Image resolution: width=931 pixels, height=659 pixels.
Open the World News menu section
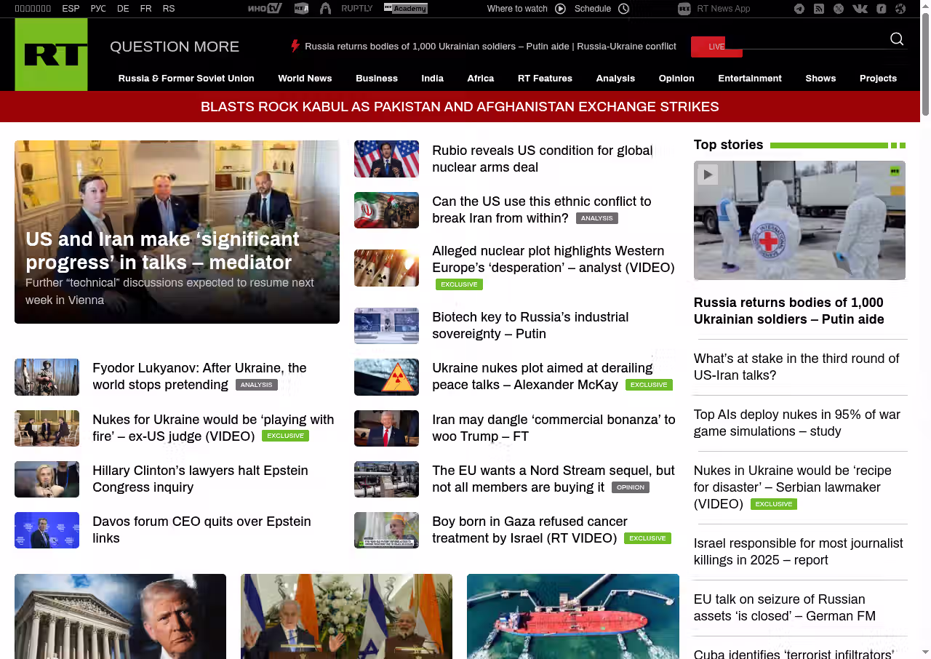pos(305,79)
